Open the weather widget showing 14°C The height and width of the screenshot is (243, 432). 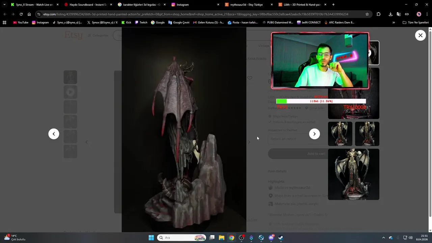(x=15, y=238)
